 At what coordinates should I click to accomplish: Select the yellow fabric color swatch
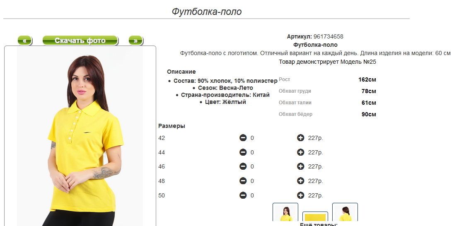point(315,216)
